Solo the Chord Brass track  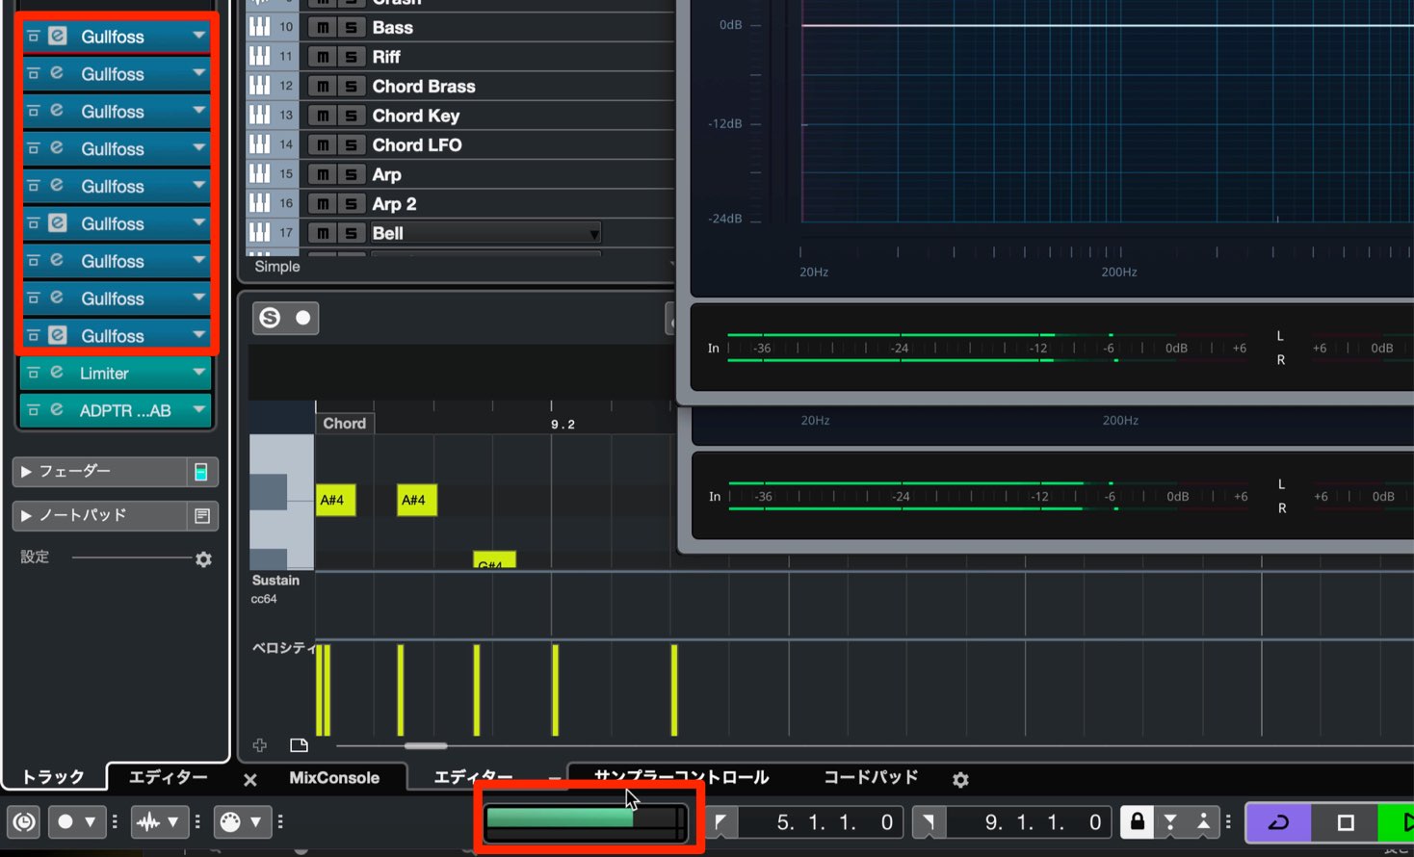[352, 87]
